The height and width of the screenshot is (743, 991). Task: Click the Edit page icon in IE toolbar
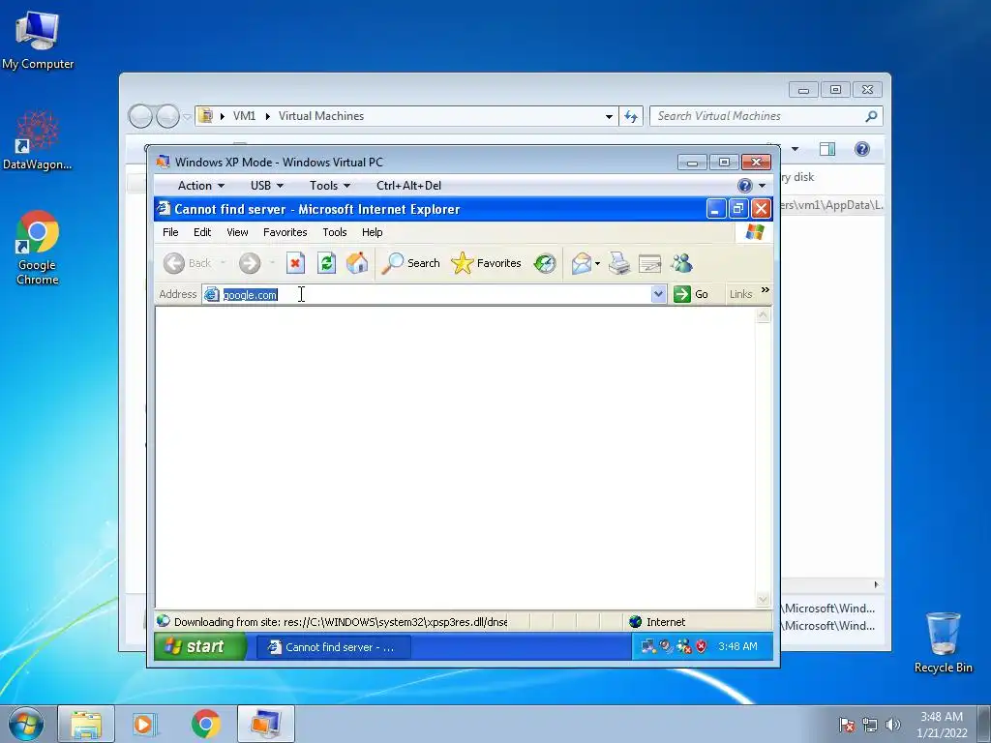649,263
